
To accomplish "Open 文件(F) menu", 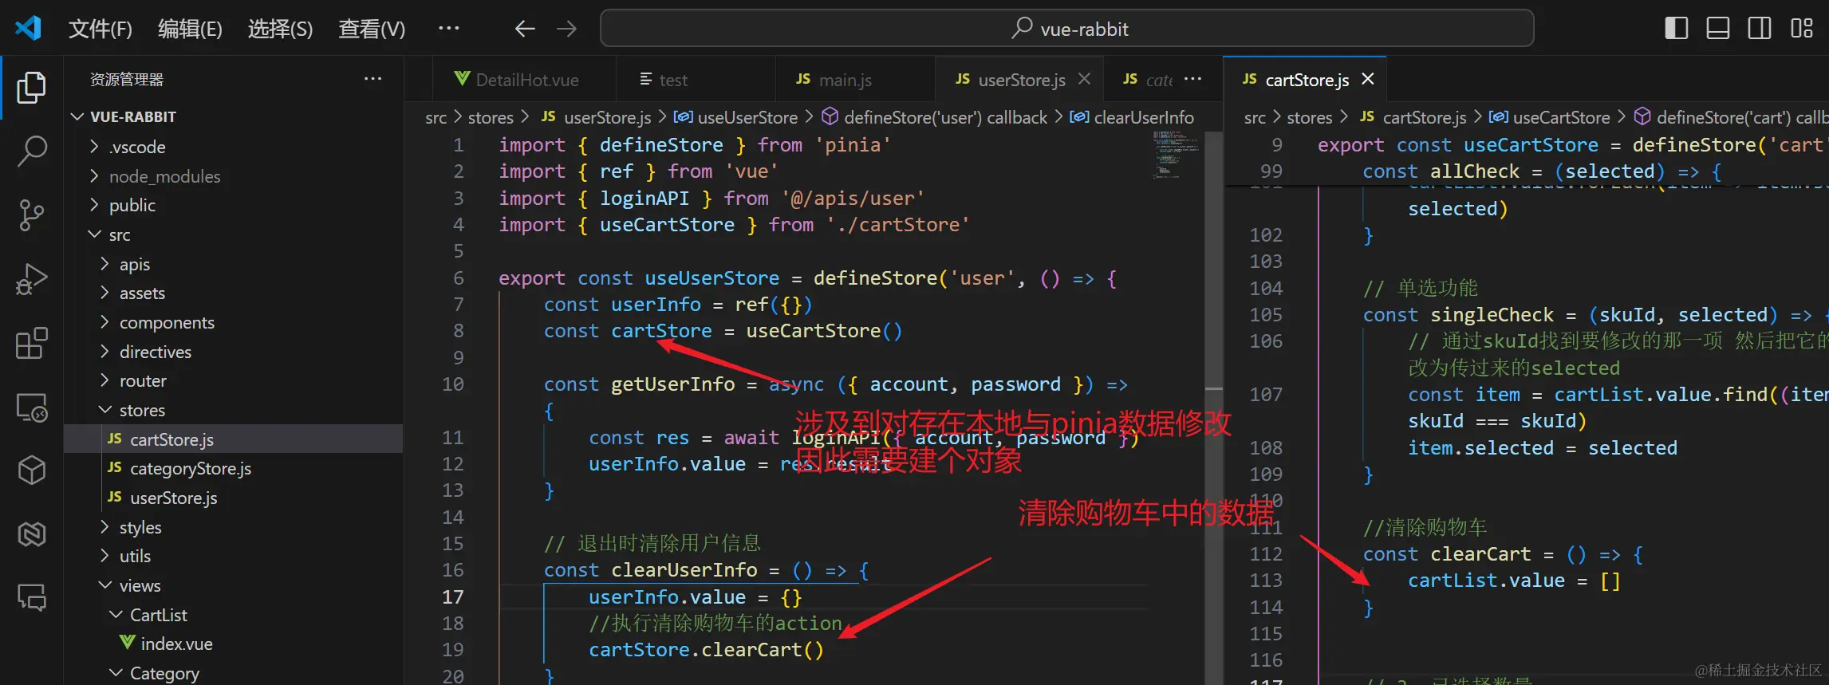I will 101,30.
